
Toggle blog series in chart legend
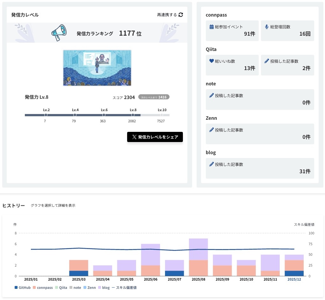(x=104, y=288)
